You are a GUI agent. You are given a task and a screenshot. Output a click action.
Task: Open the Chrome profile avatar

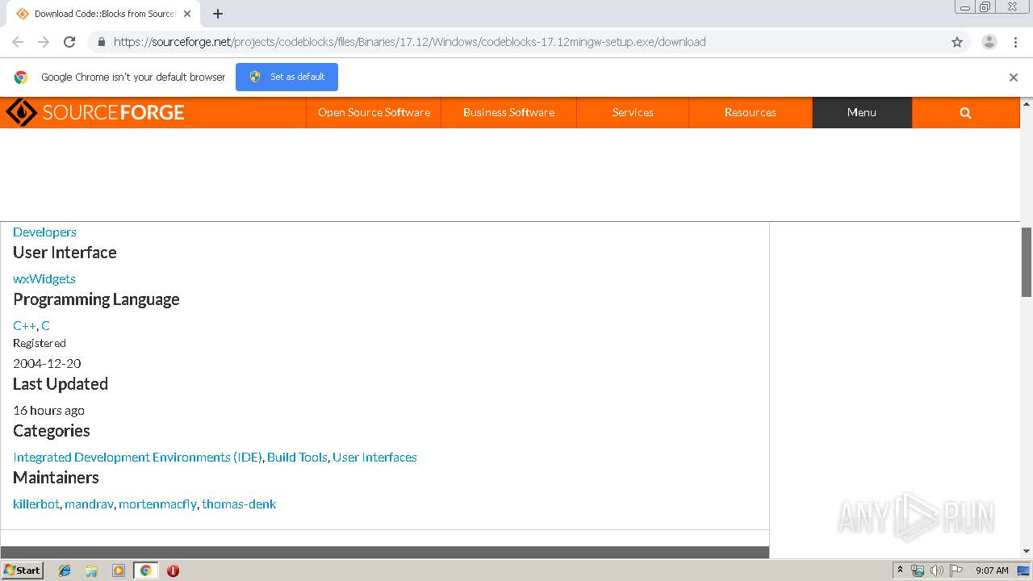coord(989,42)
